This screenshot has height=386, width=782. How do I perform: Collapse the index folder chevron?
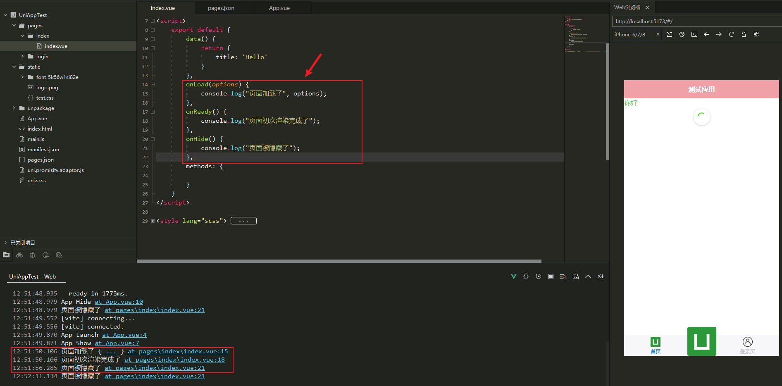23,36
